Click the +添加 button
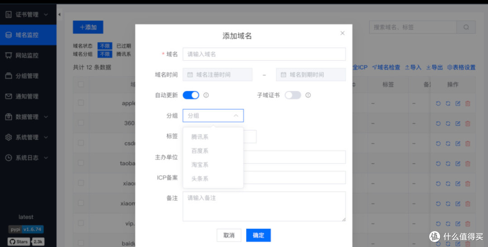The image size is (488, 247). coord(88,27)
